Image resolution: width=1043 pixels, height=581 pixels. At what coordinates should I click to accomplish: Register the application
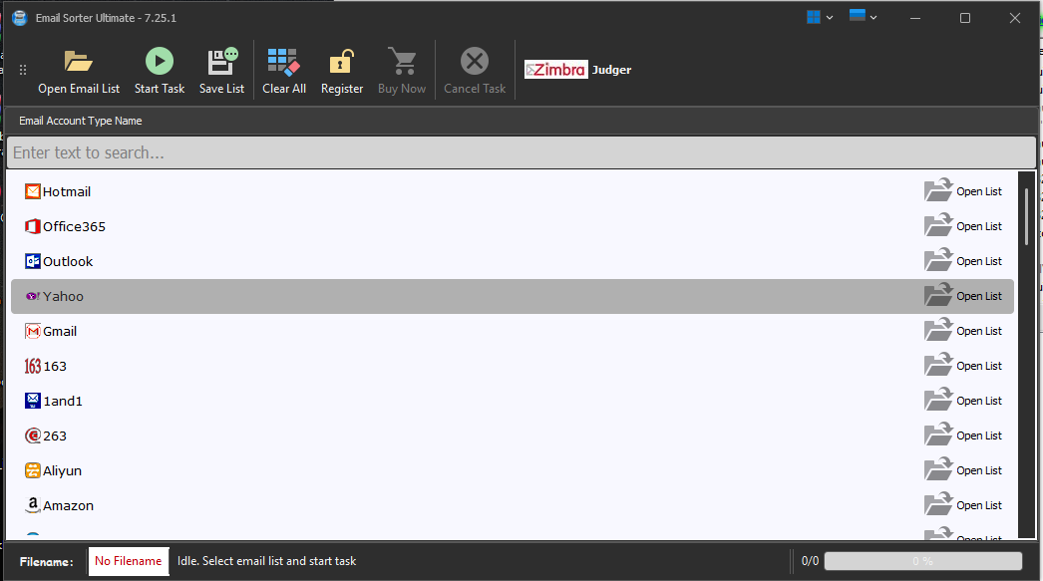tap(341, 69)
